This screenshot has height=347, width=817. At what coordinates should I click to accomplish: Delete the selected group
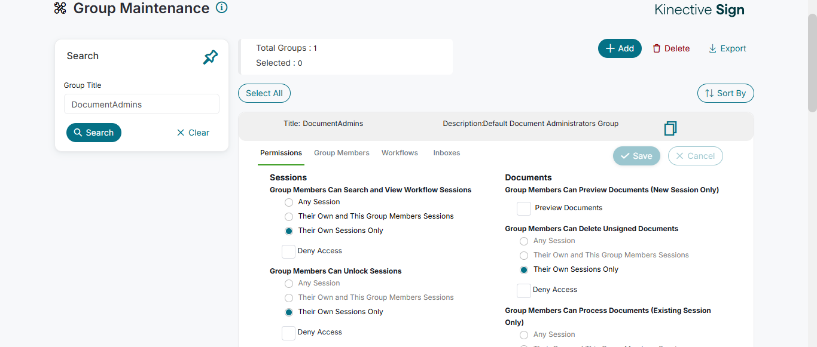pos(671,48)
